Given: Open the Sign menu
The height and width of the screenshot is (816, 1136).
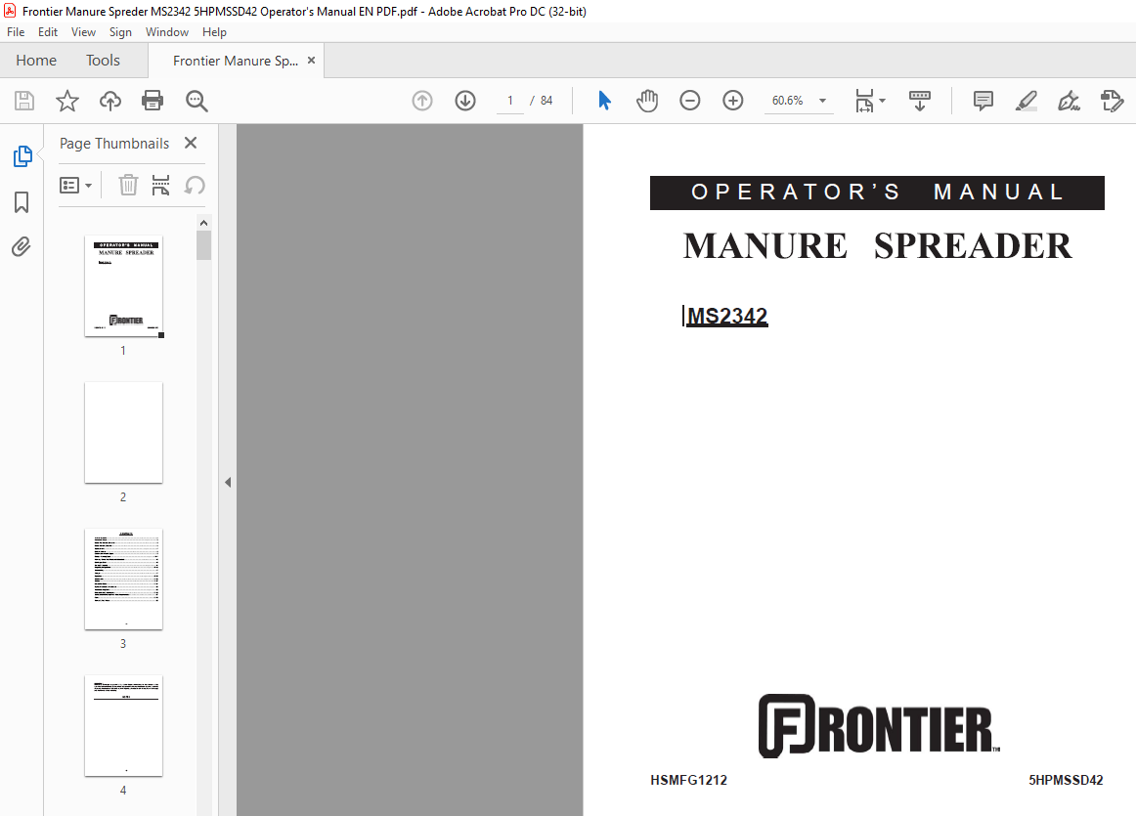Looking at the screenshot, I should (120, 32).
